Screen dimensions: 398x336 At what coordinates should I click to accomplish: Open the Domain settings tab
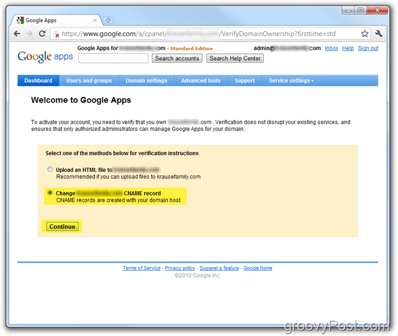[x=147, y=80]
